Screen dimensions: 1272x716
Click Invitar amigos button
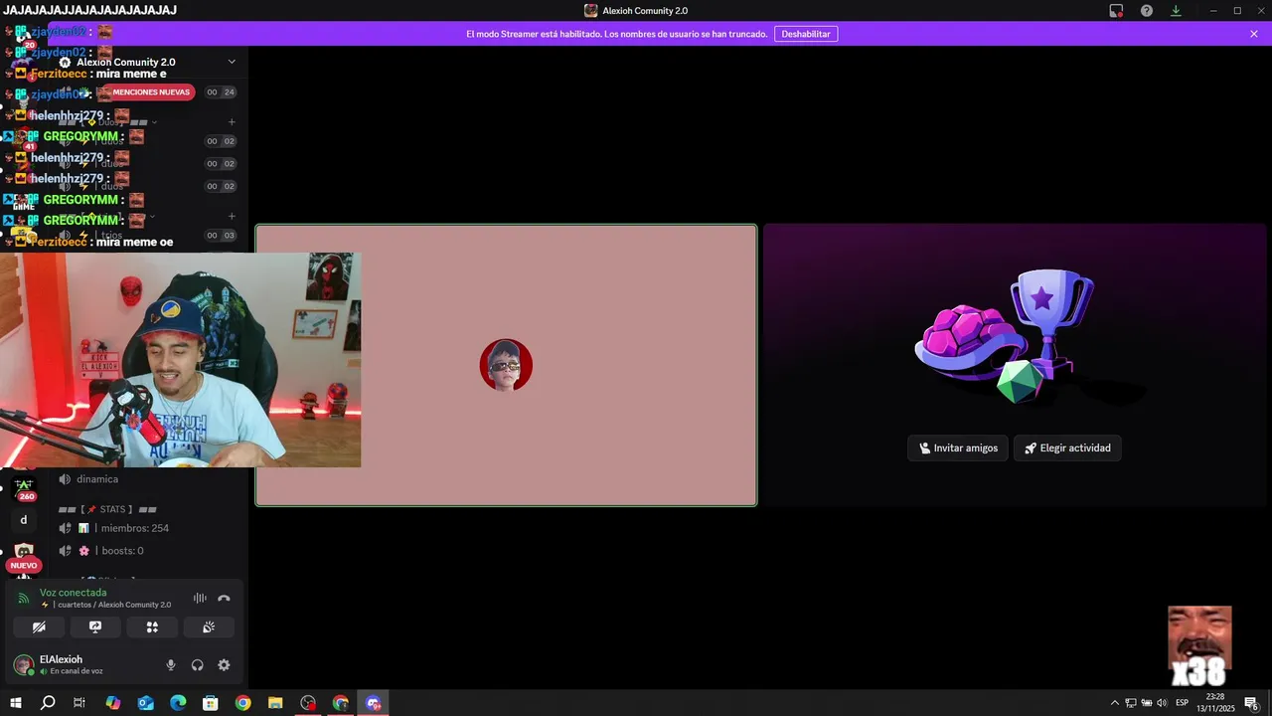[x=958, y=447]
